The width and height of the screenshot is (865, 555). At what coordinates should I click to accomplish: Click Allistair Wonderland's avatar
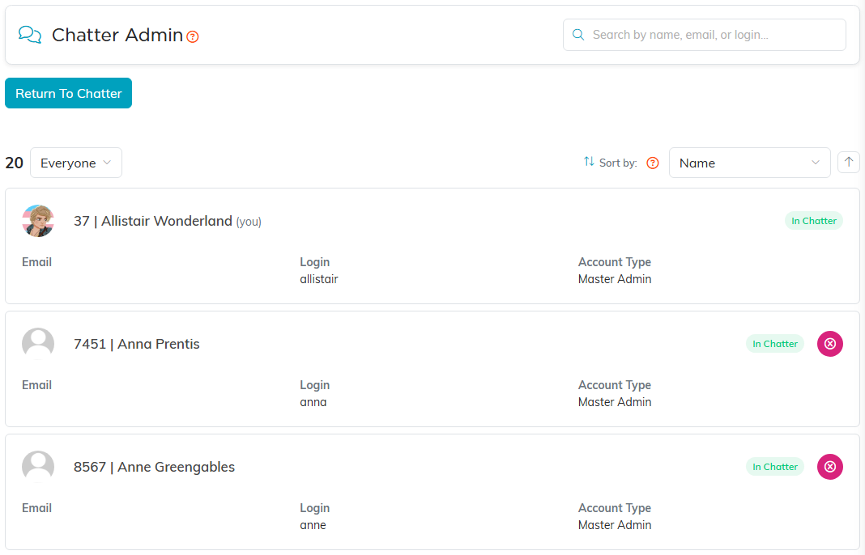tap(38, 221)
